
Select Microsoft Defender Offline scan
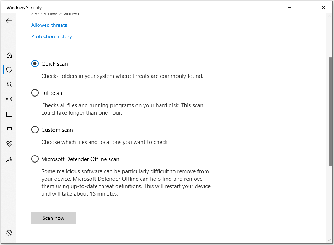click(x=35, y=159)
